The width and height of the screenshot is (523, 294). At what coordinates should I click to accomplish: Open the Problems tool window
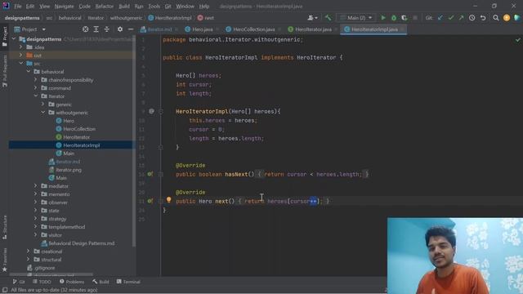coord(72,282)
